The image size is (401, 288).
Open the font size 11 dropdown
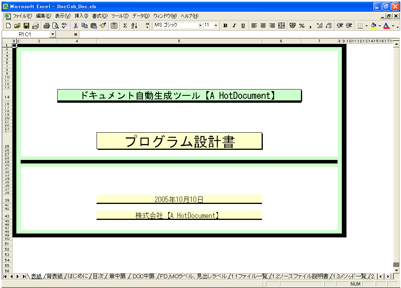tap(216, 25)
